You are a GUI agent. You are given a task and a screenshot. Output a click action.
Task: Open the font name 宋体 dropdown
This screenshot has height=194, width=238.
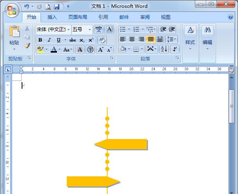69,29
